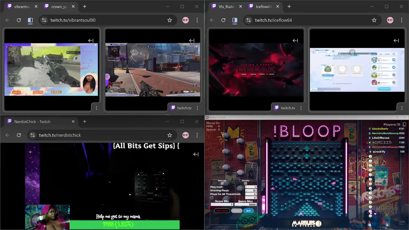Select the NerdistChick - Twitch tab
409x230 pixels.
[41, 121]
